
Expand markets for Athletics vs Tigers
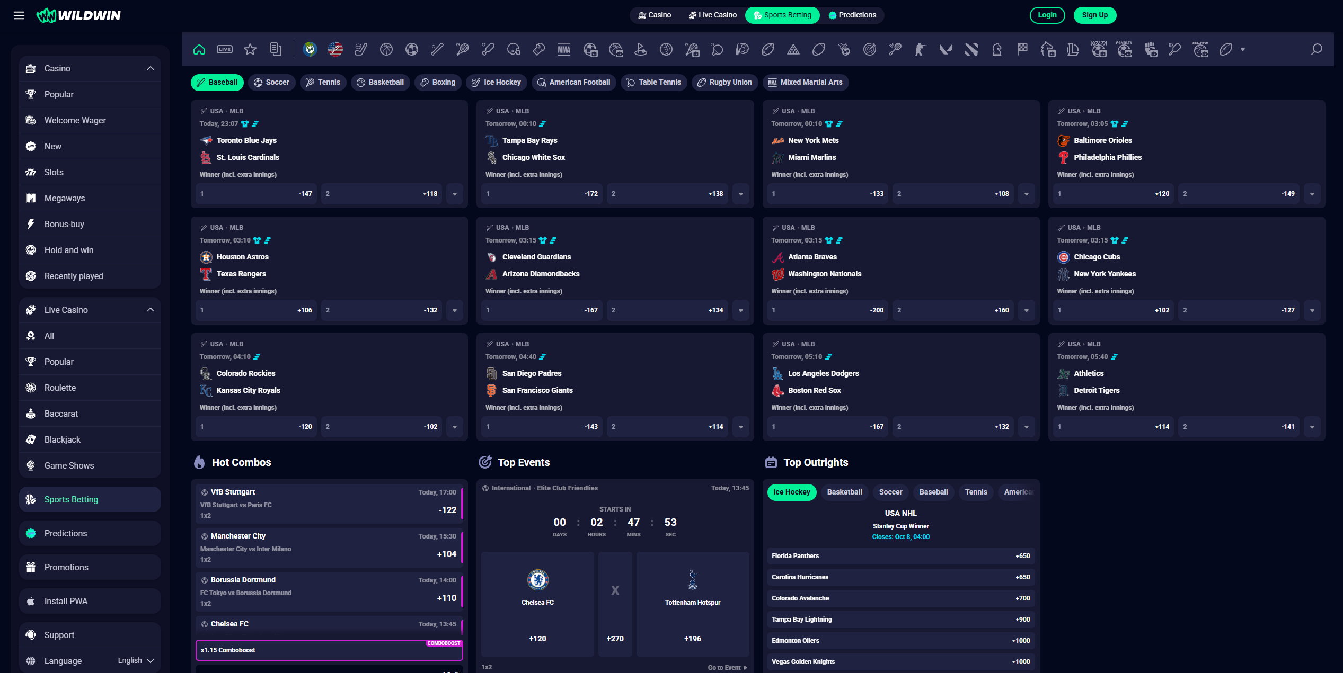point(1312,427)
